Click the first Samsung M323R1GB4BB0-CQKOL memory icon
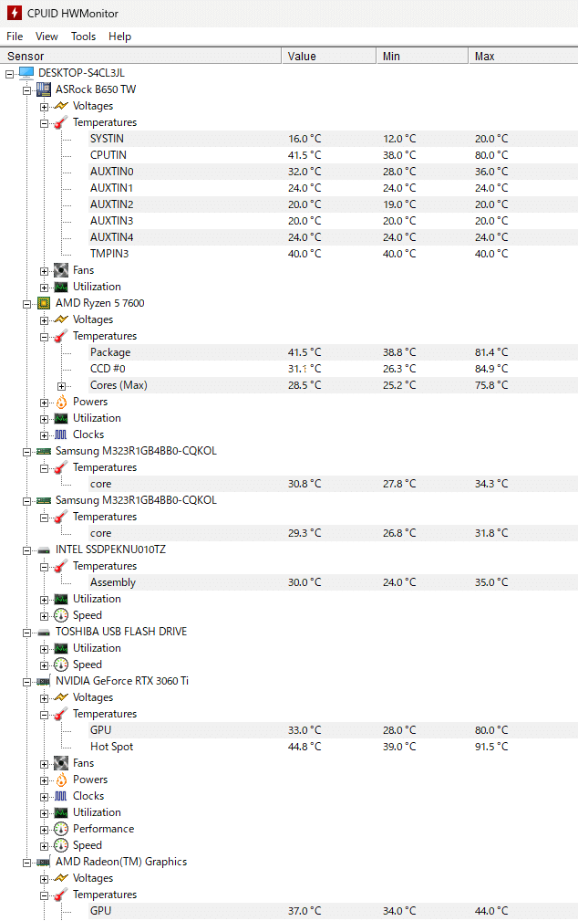 click(x=44, y=451)
